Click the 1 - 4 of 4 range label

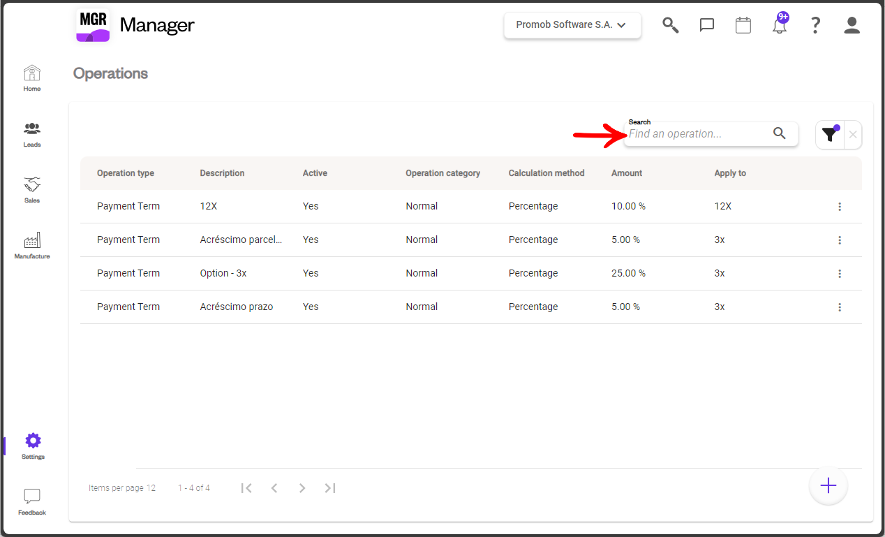point(194,488)
